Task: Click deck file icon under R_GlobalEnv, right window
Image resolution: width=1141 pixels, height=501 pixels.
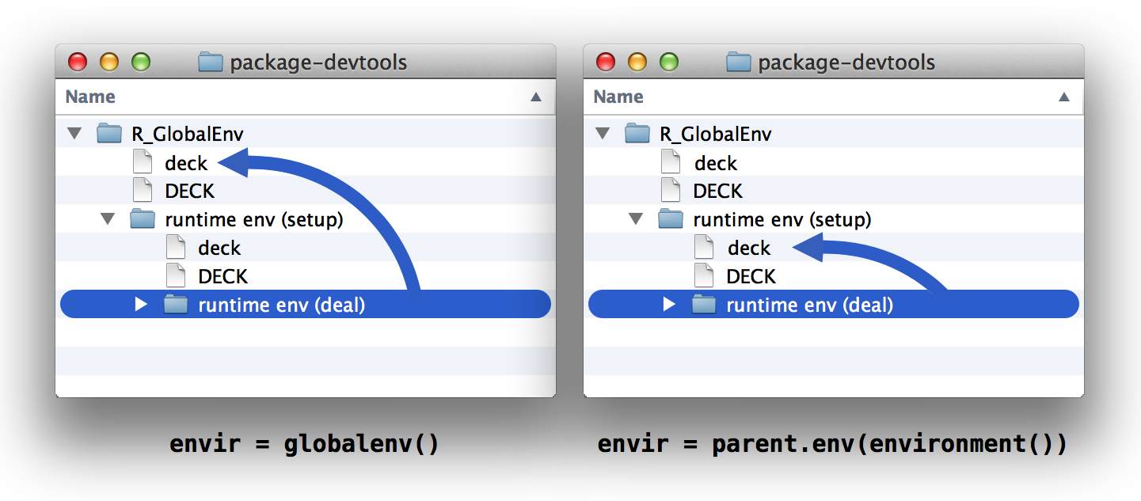Action: coord(671,162)
